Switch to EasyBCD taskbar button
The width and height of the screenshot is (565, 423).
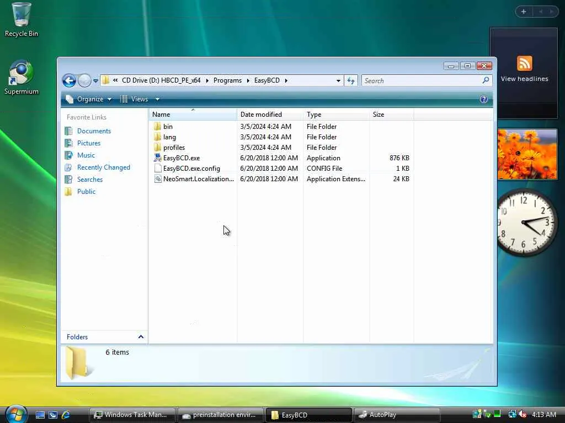point(308,415)
